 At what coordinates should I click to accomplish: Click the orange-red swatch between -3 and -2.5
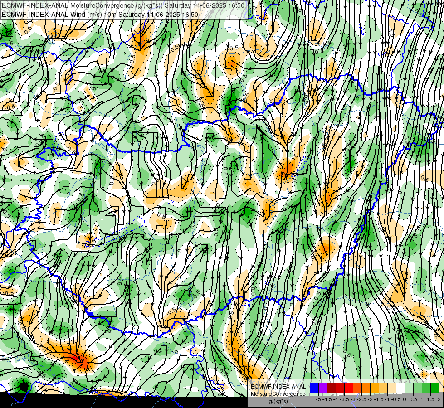(357, 388)
